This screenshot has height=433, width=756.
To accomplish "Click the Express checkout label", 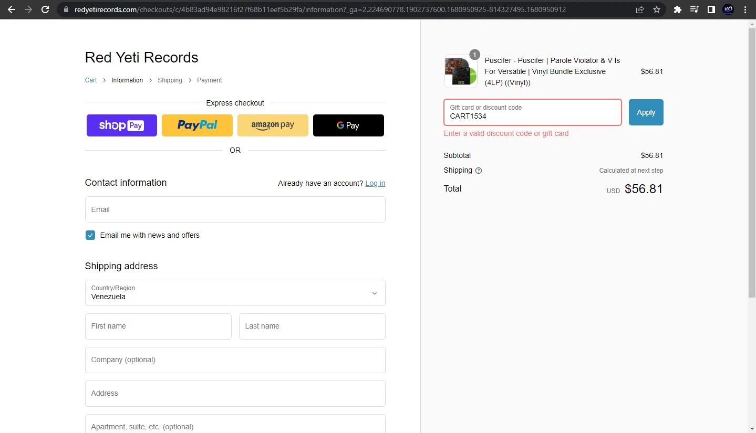I will 235,103.
